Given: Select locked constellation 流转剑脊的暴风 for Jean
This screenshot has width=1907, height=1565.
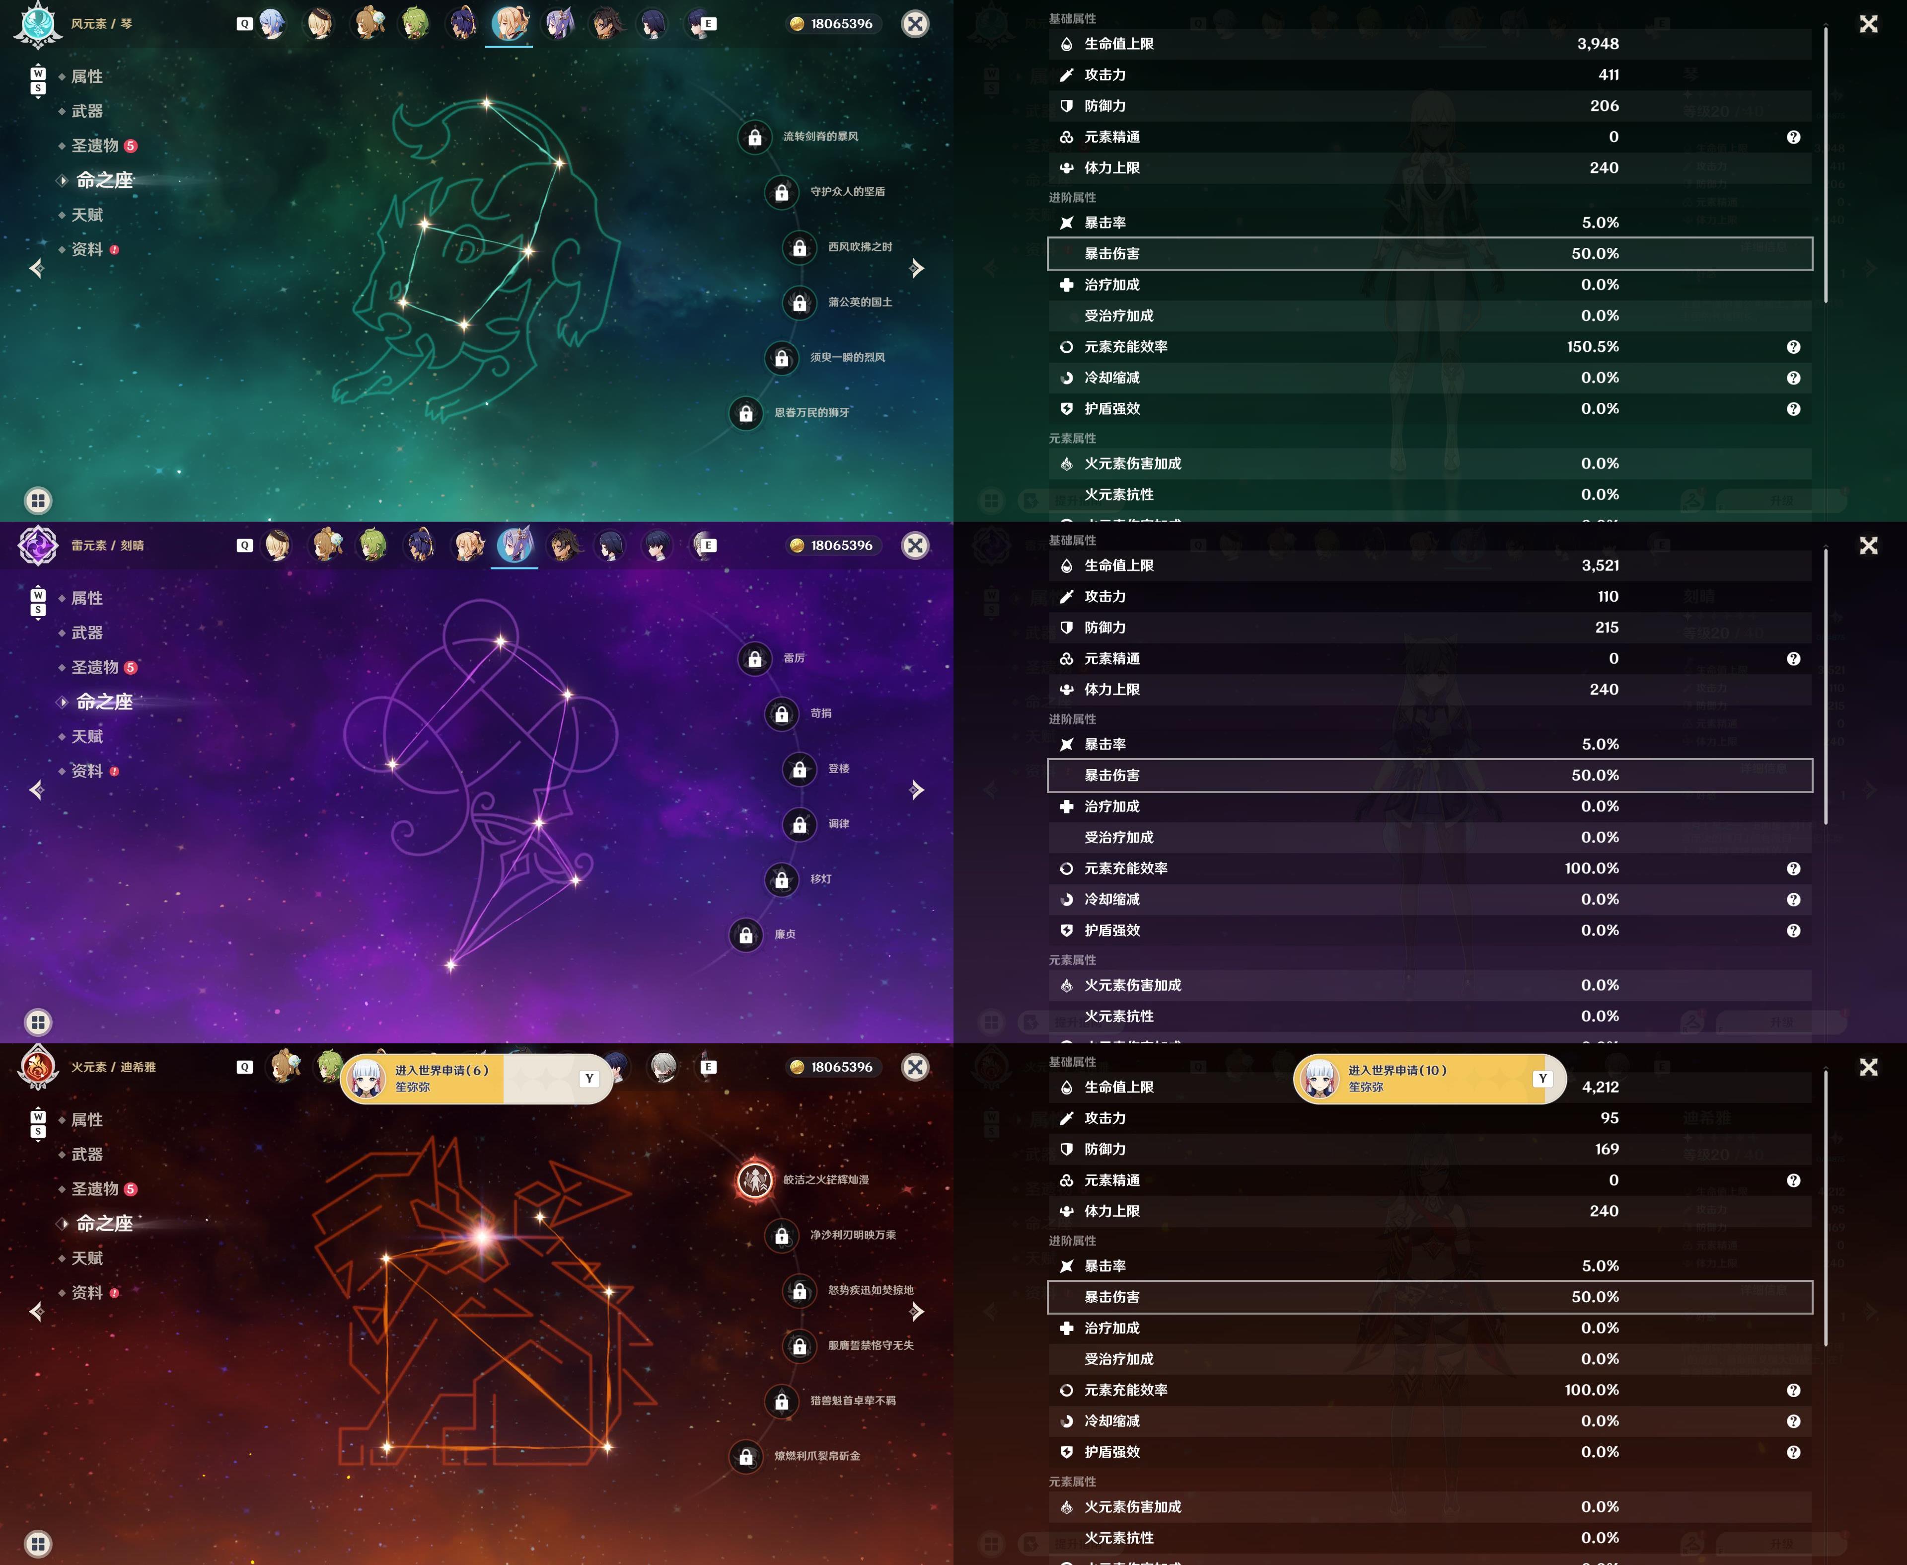Looking at the screenshot, I should point(754,137).
